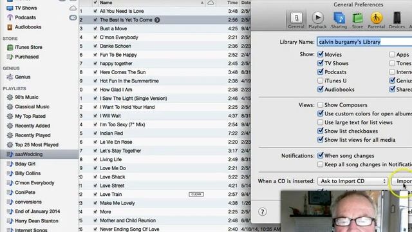Select Podcasts in the sidebar
Screen dimensions: 412x232
pos(25,17)
